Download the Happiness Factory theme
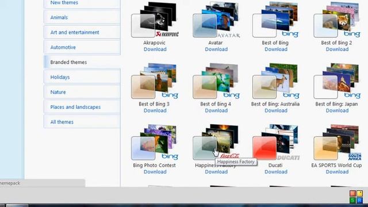 [216, 172]
